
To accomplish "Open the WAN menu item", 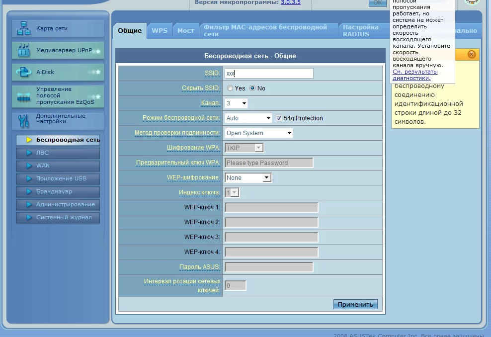I will 58,166.
